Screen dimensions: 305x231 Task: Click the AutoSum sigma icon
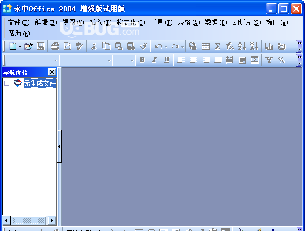(x=217, y=47)
